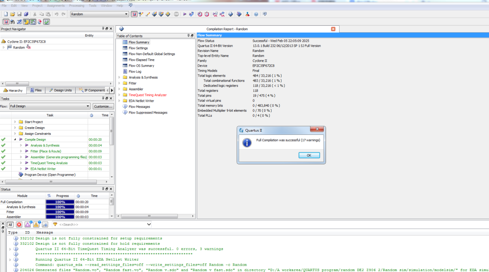Click the orange close icon on Compilation Report
Screen dimensions: 489x272
coord(333,29)
